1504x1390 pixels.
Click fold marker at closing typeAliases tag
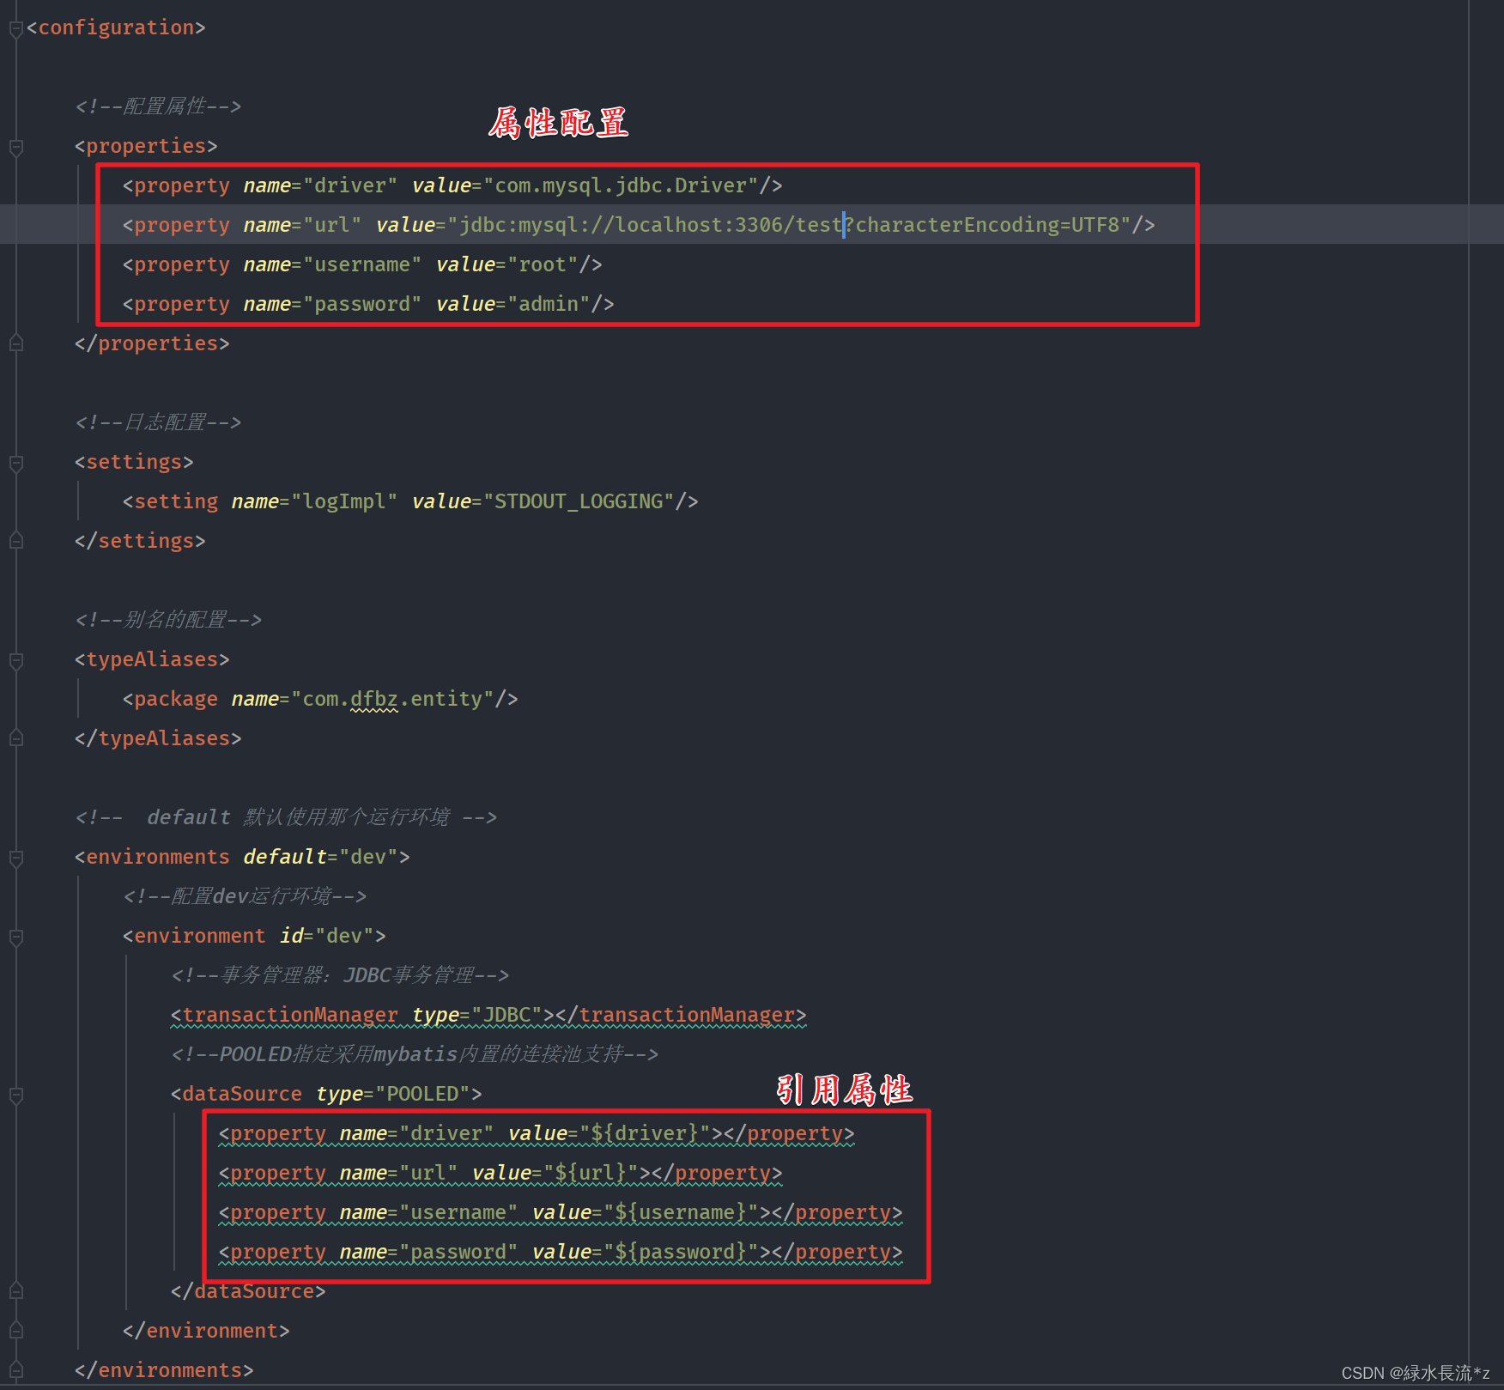[15, 738]
